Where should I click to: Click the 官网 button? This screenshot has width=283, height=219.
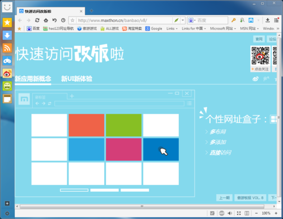coord(259,39)
